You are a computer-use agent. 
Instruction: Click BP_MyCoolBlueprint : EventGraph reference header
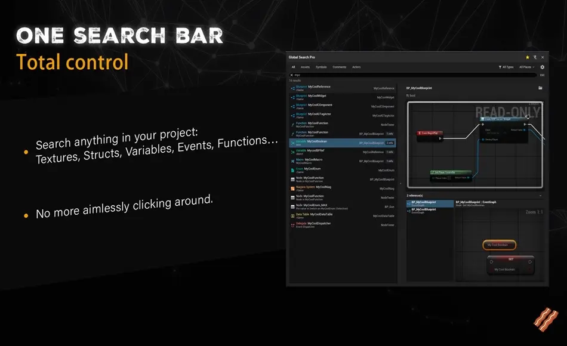pos(476,202)
